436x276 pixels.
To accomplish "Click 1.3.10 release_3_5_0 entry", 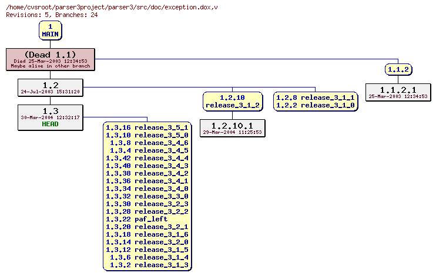I will point(147,135).
